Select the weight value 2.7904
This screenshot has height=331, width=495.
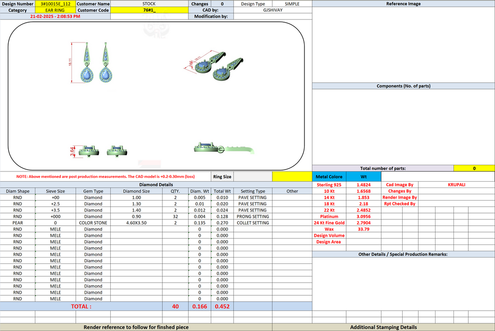click(x=364, y=223)
